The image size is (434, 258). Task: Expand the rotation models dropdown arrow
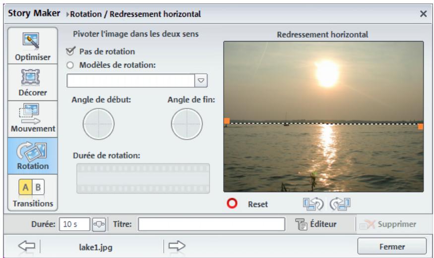[x=201, y=80]
